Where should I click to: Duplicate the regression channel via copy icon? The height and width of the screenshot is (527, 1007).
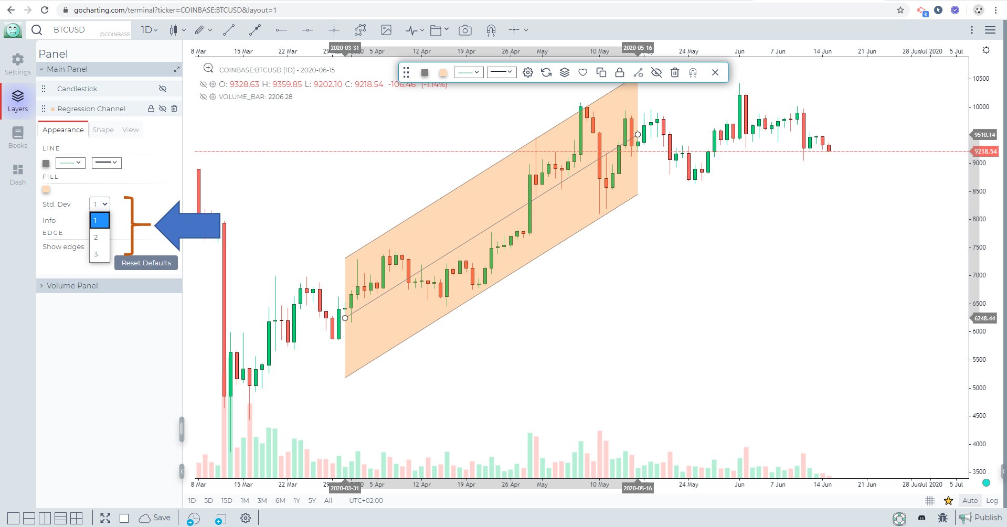(x=601, y=72)
